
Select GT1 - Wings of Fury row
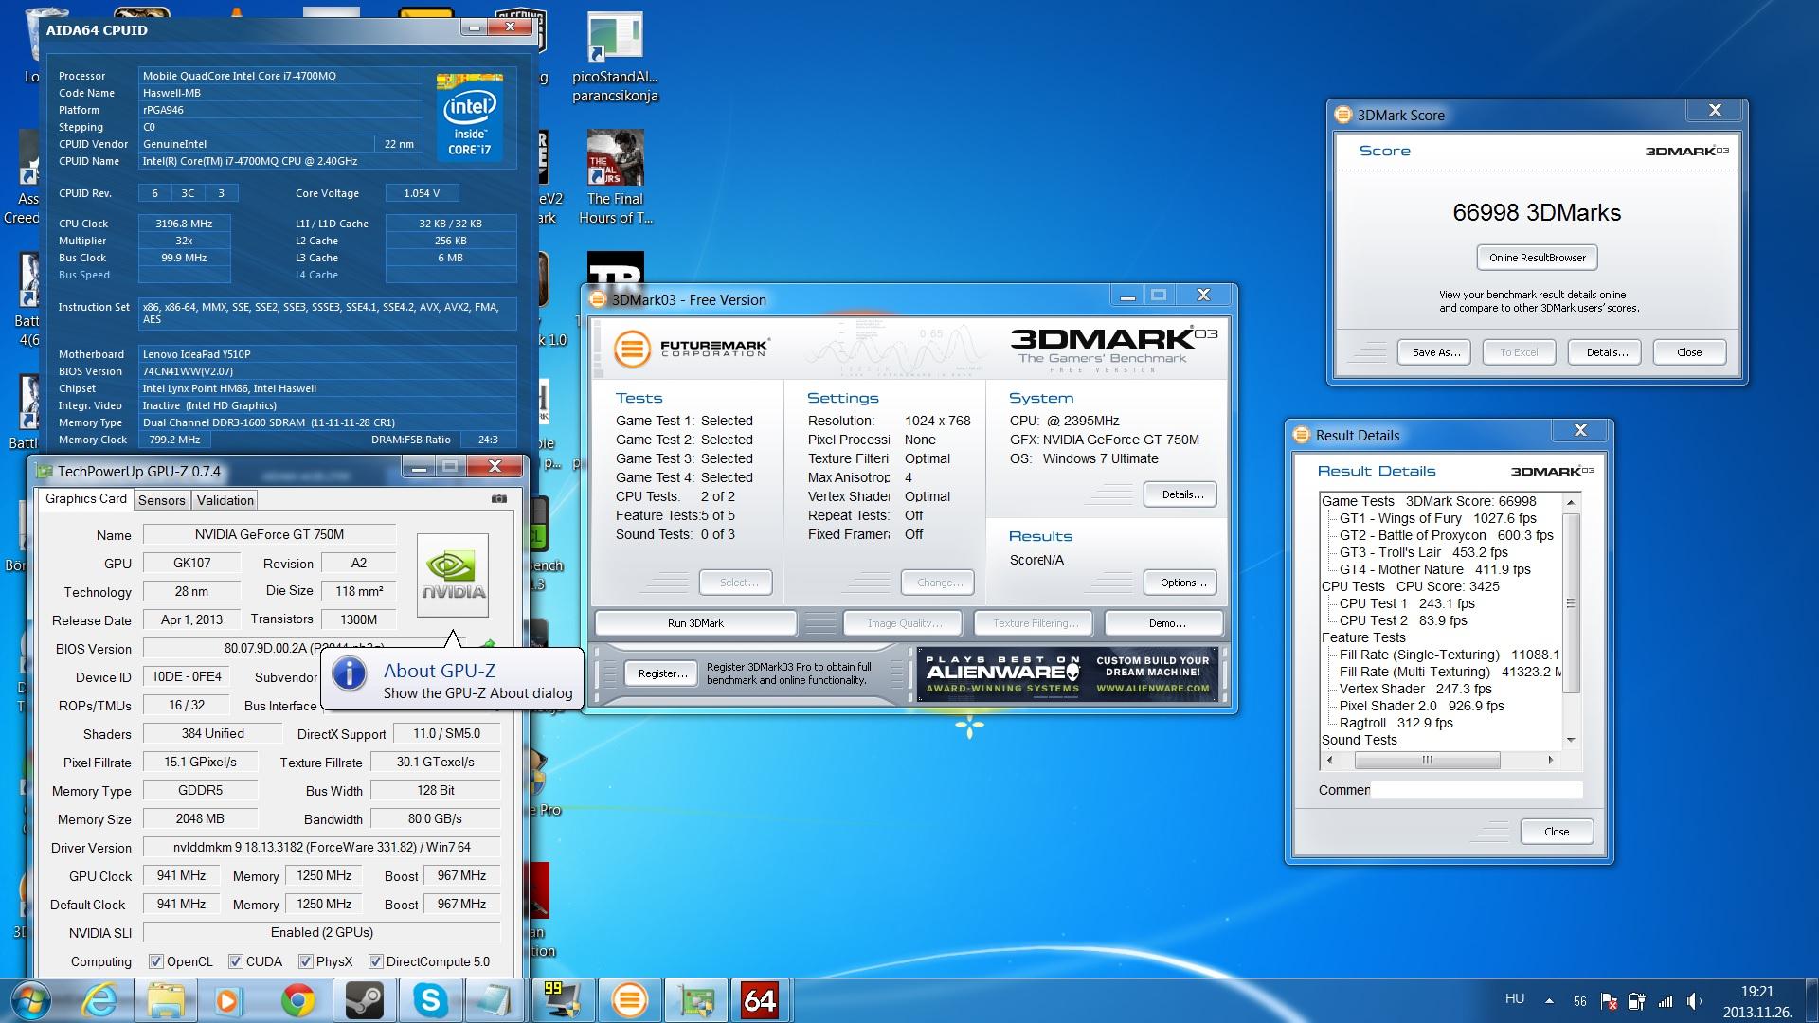point(1437,518)
